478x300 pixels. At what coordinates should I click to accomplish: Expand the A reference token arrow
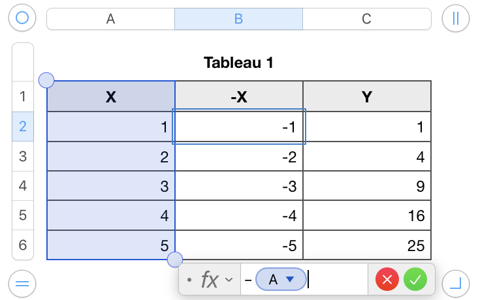(291, 280)
